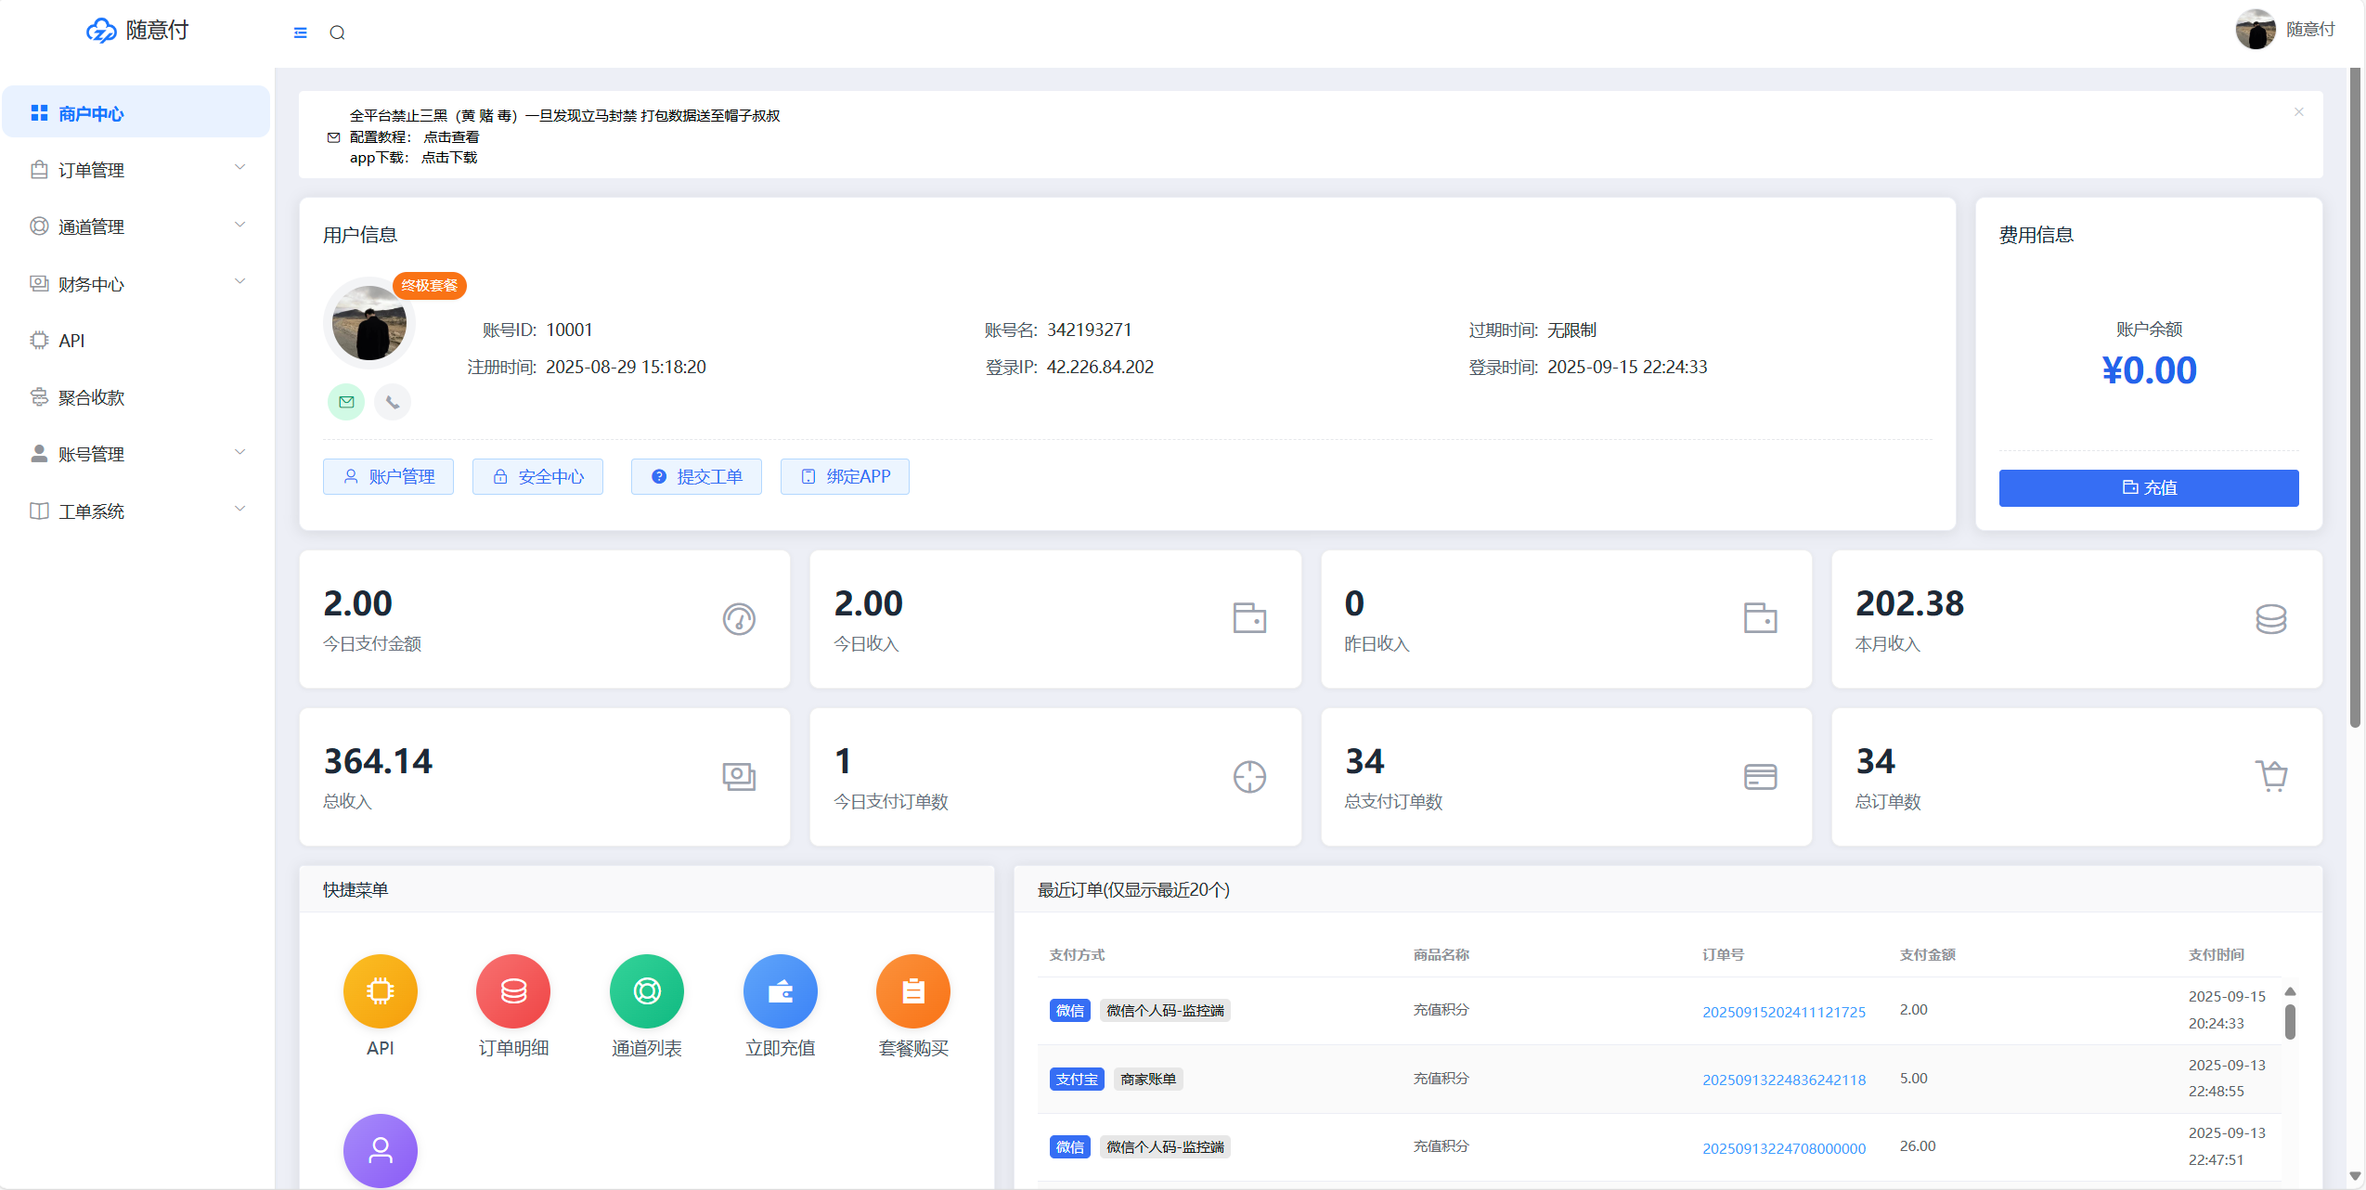The height and width of the screenshot is (1190, 2366).
Task: Open order link 20250915202411121725
Action: click(x=1783, y=1012)
